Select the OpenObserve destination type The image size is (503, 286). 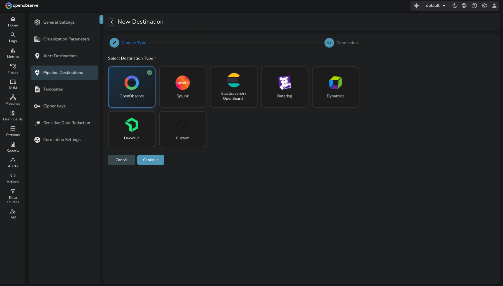pyautogui.click(x=132, y=87)
